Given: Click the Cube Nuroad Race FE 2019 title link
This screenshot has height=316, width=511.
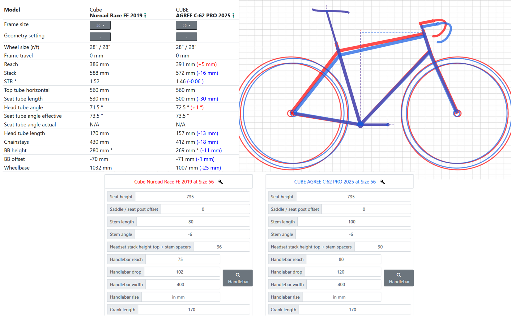Looking at the screenshot, I should tap(174, 182).
